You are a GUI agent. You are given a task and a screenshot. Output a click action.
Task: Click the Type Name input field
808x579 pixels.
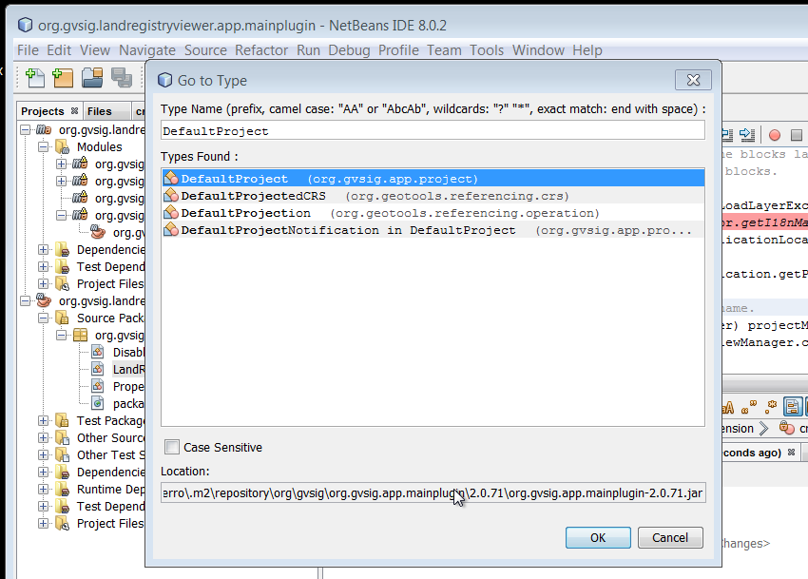433,131
